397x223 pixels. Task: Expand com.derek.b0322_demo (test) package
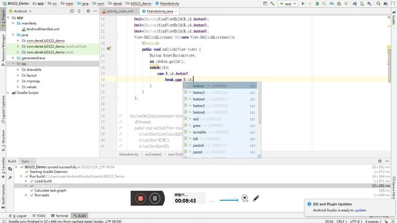coord(18,52)
